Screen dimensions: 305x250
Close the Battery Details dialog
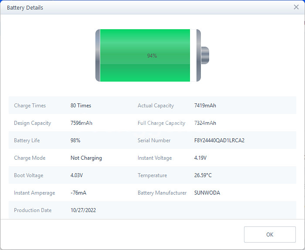pyautogui.click(x=296, y=7)
